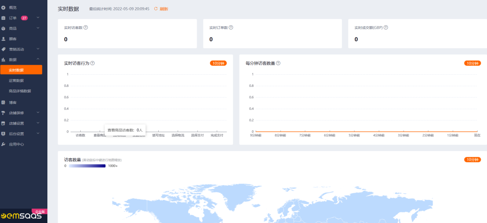Expand the 订单 orders menu chevron
Viewport: 487px width, 223px height.
click(x=38, y=18)
